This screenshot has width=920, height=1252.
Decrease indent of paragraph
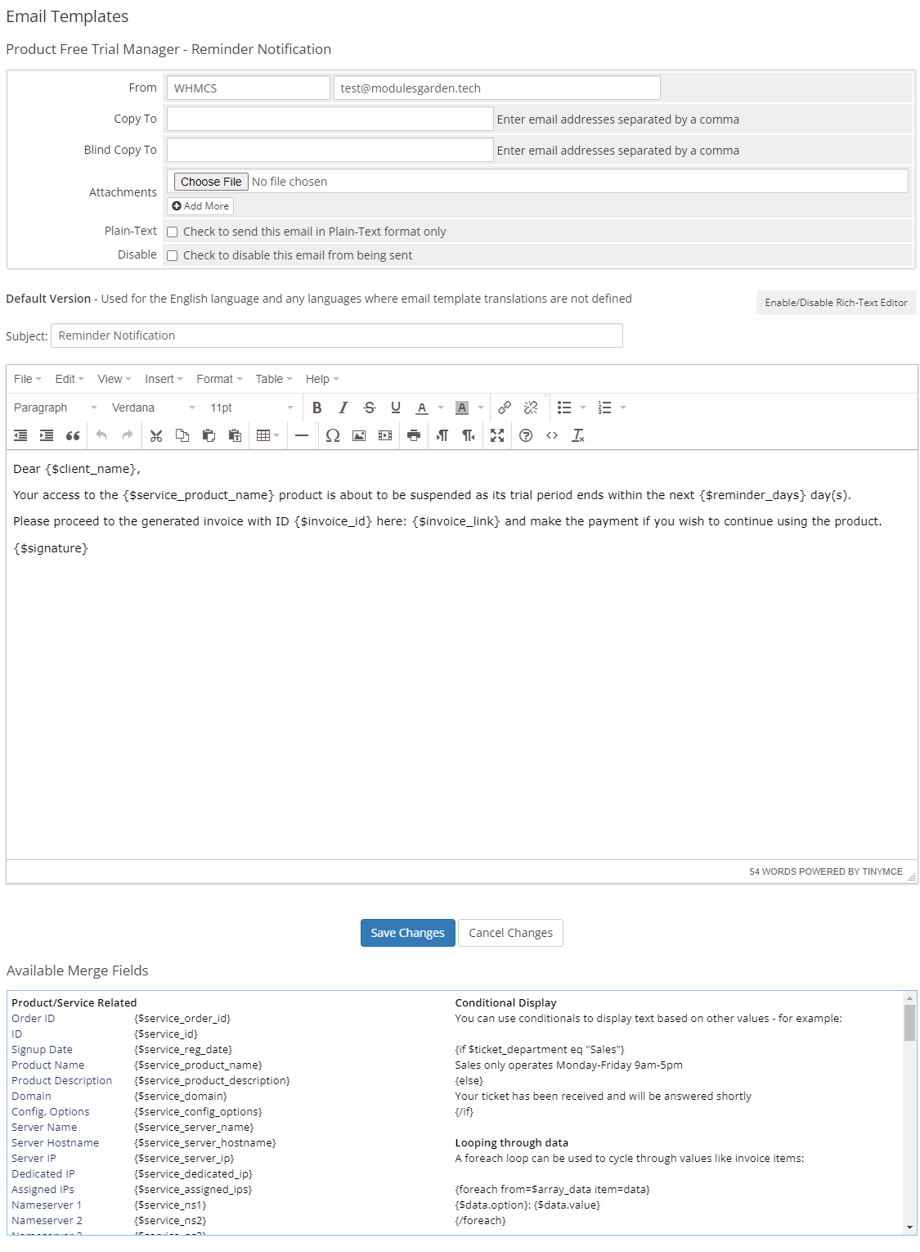20,435
